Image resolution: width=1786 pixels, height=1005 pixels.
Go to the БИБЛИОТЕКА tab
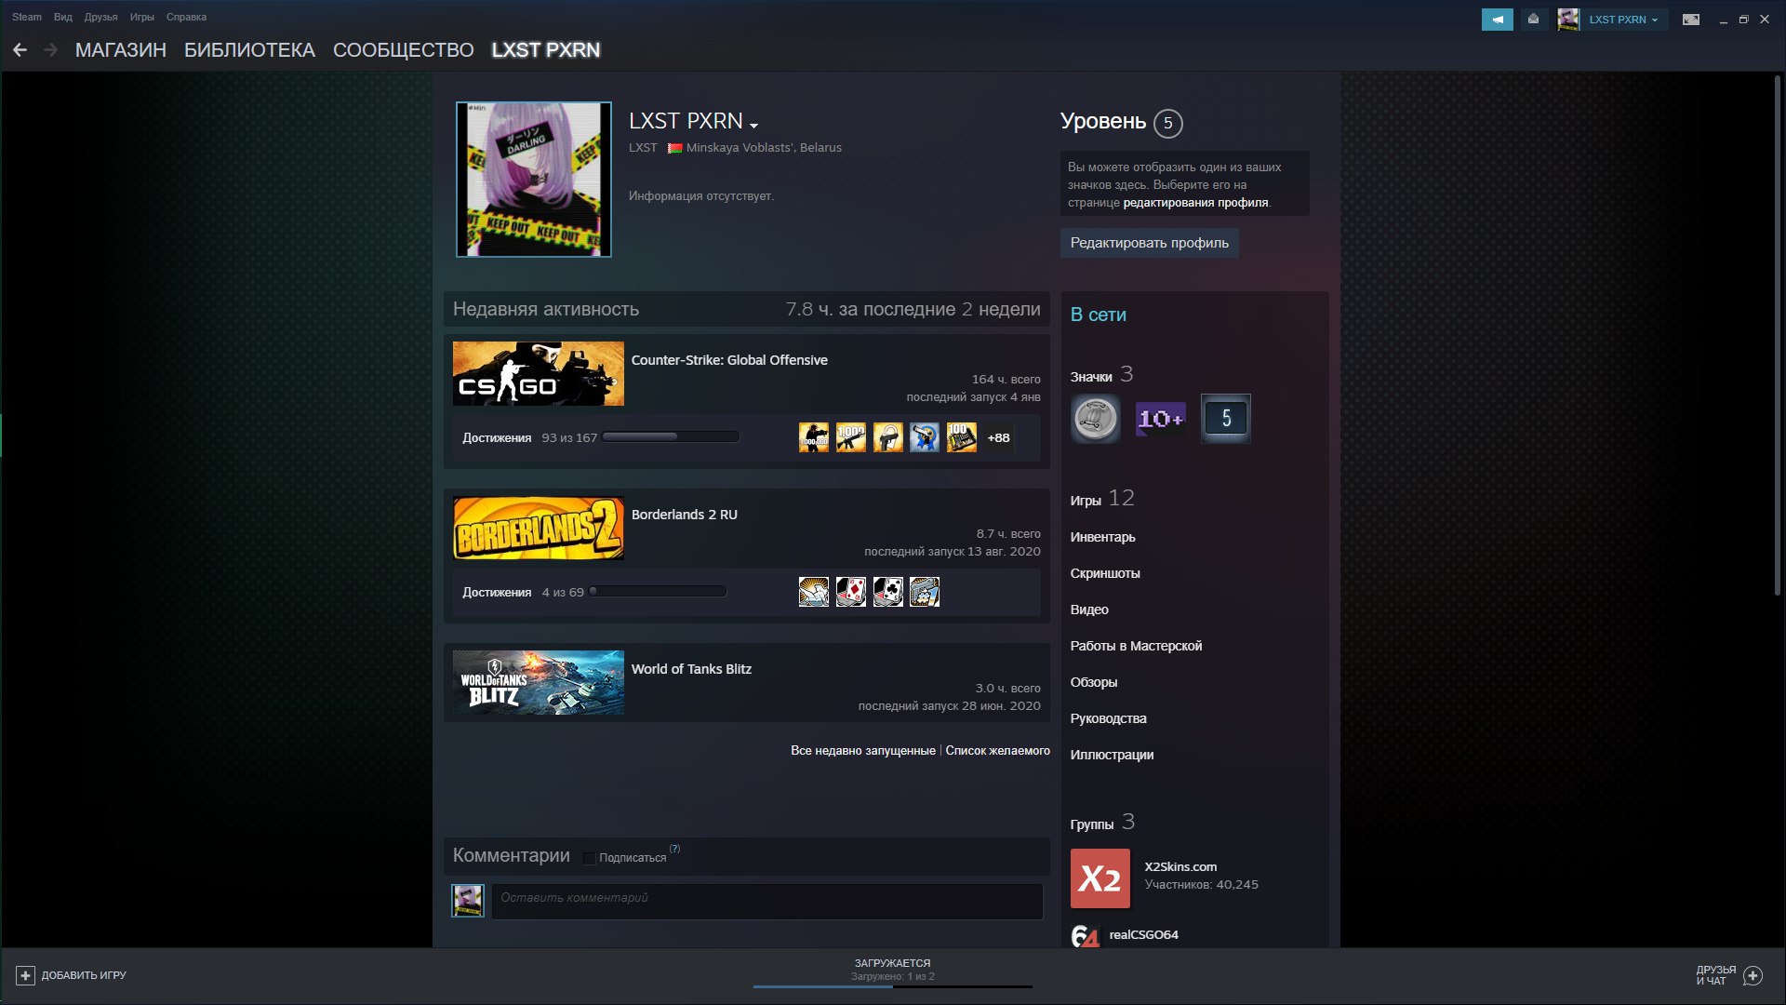(x=249, y=50)
